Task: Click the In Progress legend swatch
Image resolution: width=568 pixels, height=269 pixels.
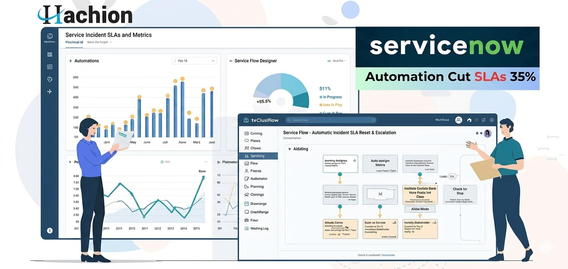Action: tap(321, 97)
